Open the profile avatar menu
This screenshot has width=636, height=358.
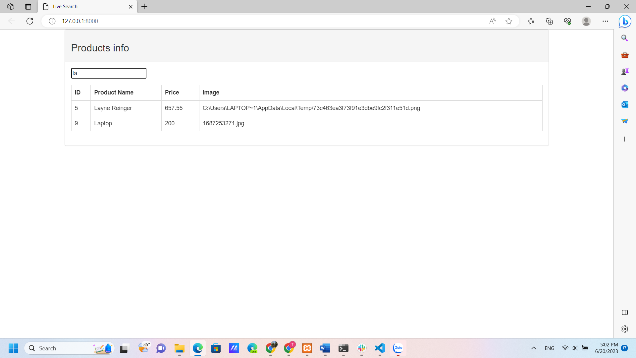(586, 21)
